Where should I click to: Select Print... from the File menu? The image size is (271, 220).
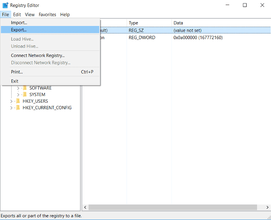click(17, 72)
